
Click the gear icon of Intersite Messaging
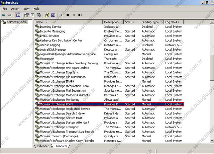[37, 31]
